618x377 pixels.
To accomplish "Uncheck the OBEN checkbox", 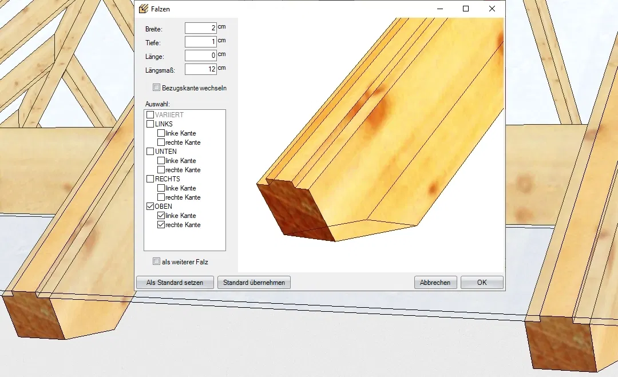I will pos(150,207).
